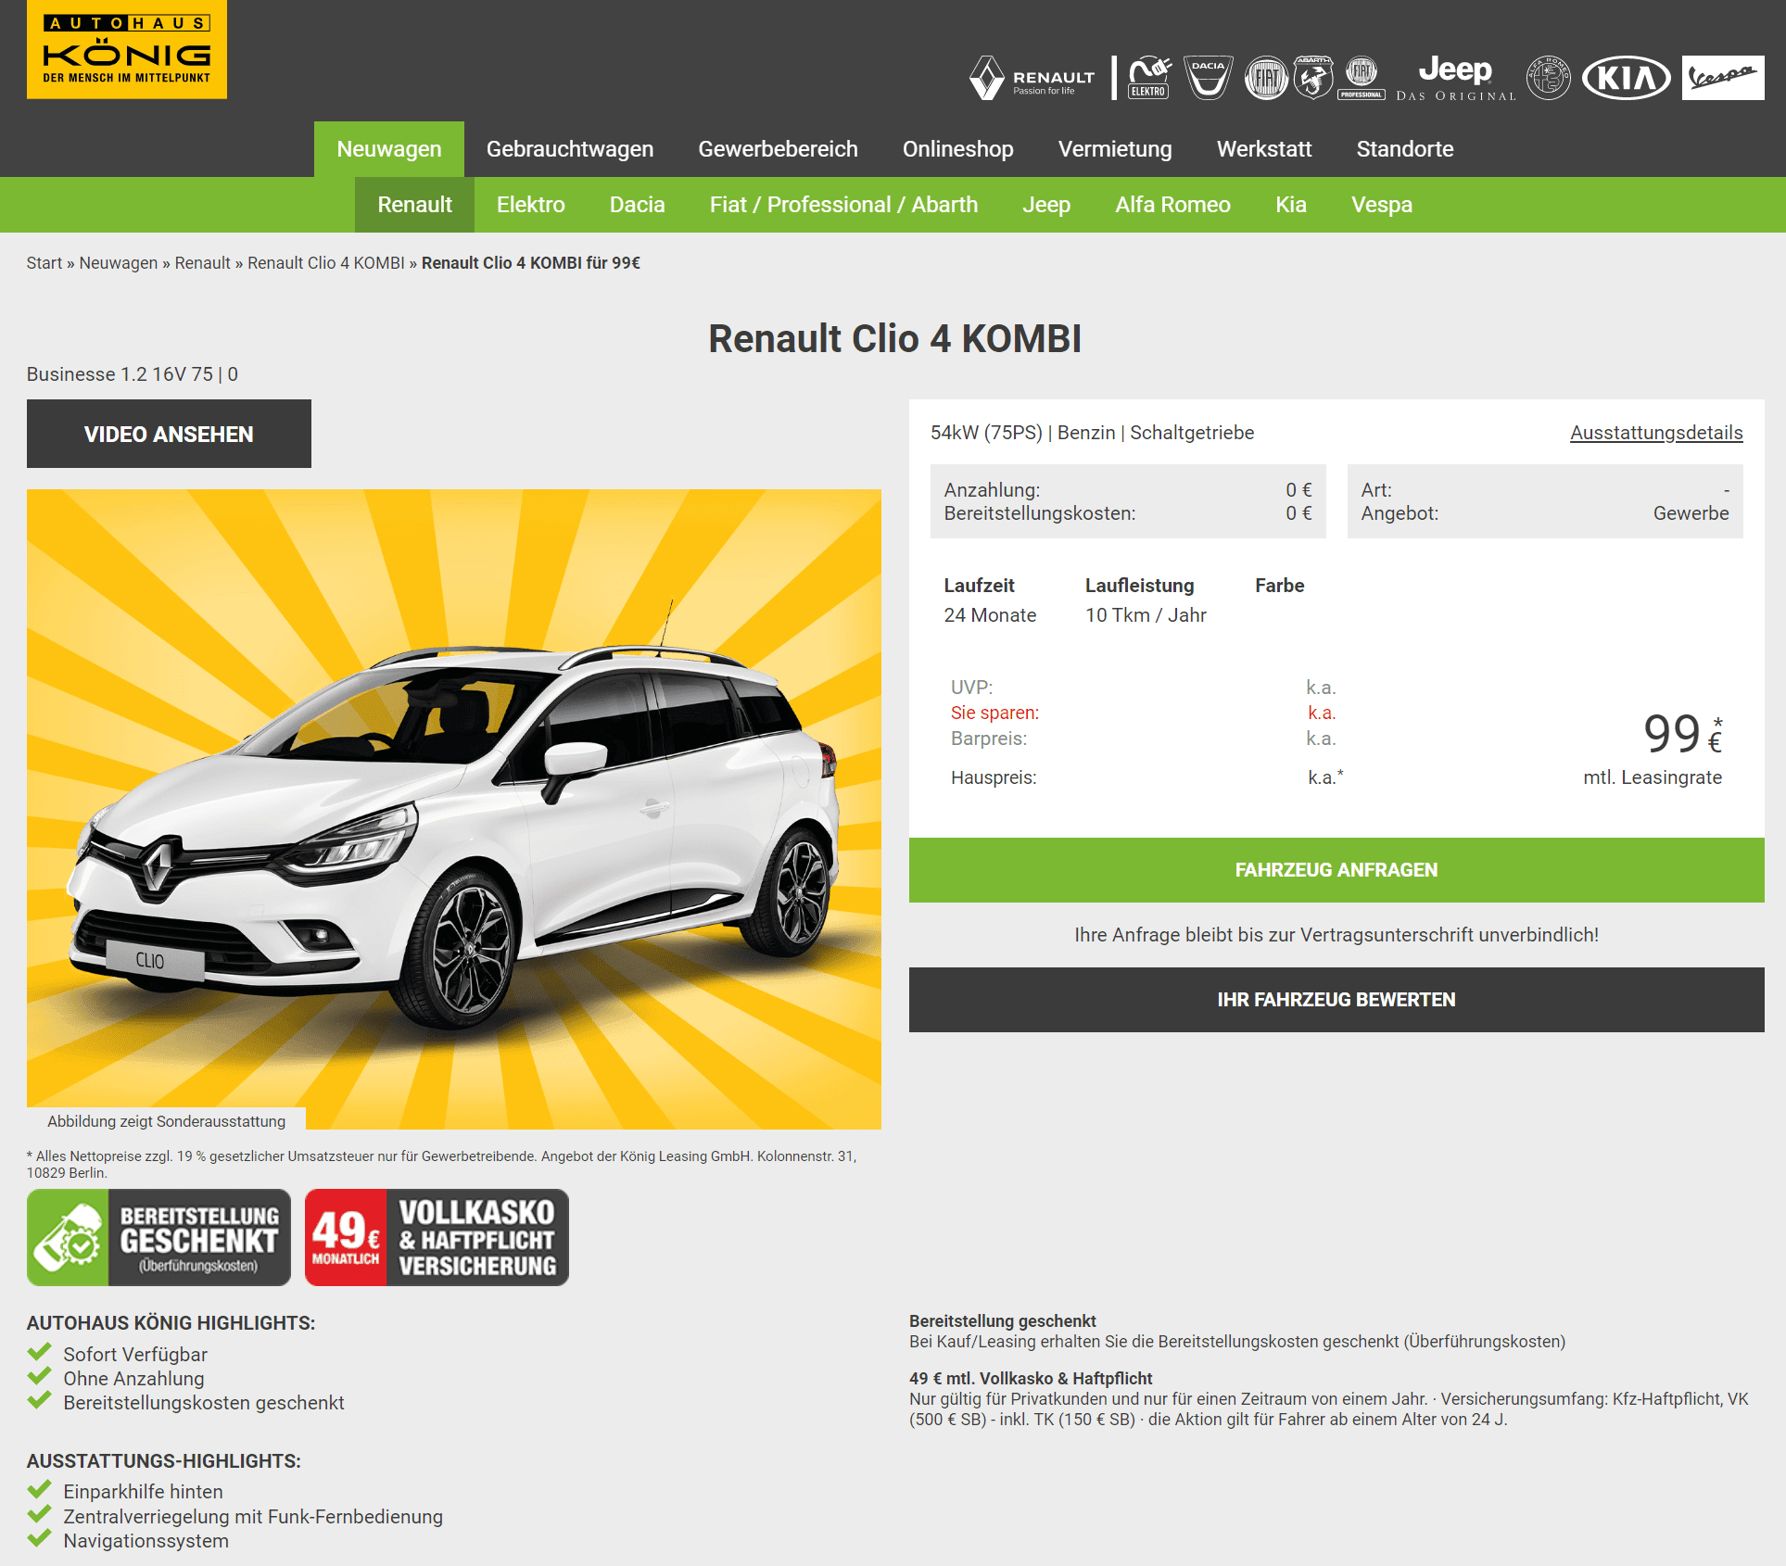Select the Kia submenu tab
The width and height of the screenshot is (1786, 1566).
point(1291,205)
